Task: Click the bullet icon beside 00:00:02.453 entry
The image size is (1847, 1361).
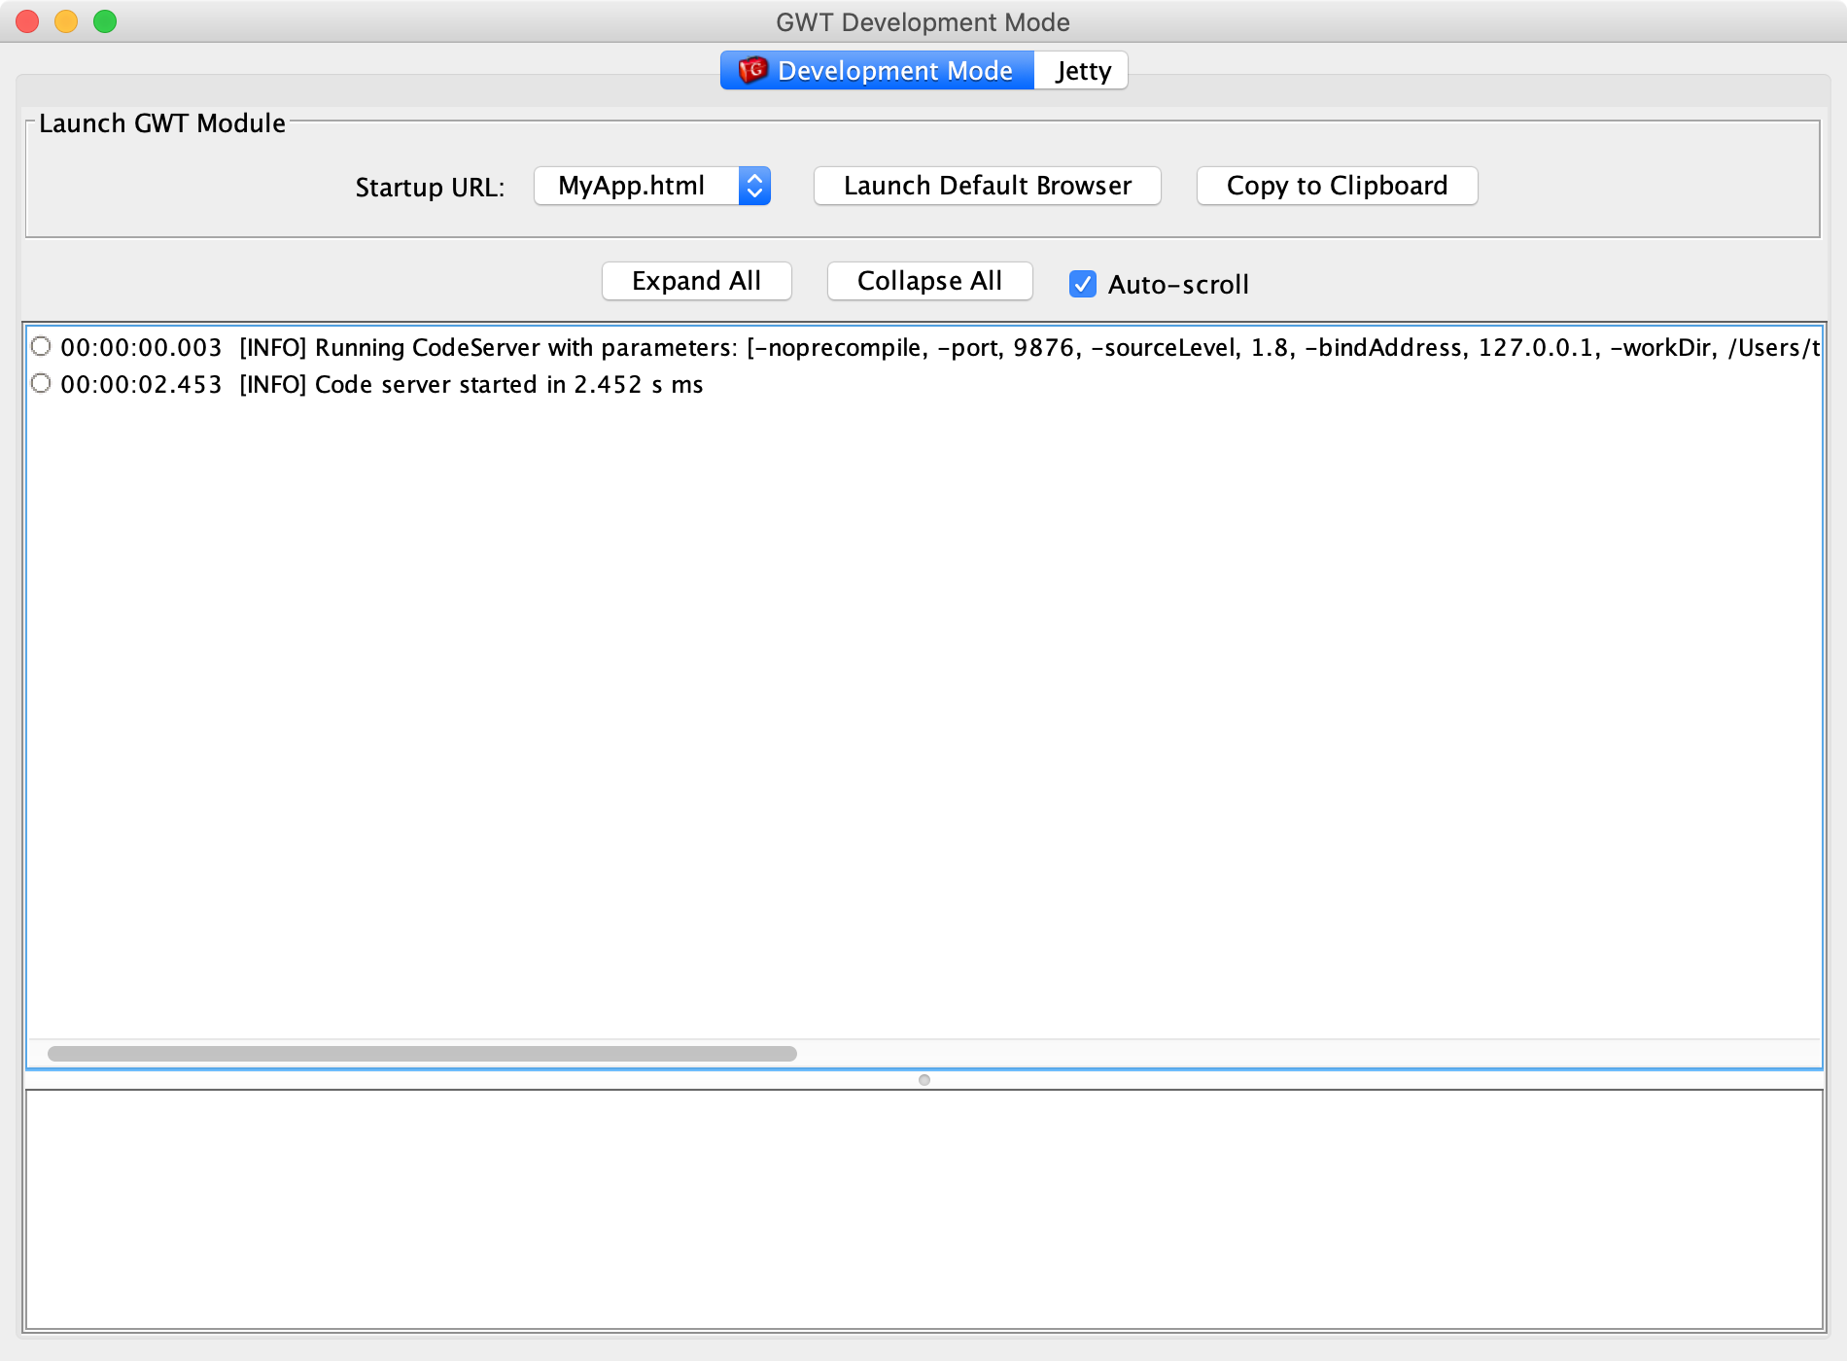Action: [x=41, y=383]
